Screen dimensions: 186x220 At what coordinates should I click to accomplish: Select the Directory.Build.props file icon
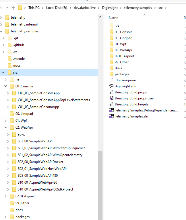point(112,92)
